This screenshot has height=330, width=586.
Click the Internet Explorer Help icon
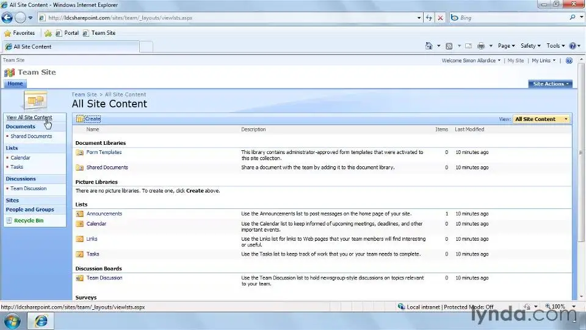pyautogui.click(x=573, y=46)
